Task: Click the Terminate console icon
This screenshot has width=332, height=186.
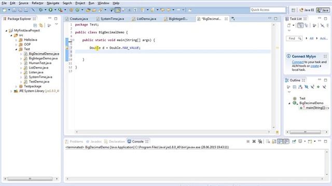Action: click(x=248, y=141)
